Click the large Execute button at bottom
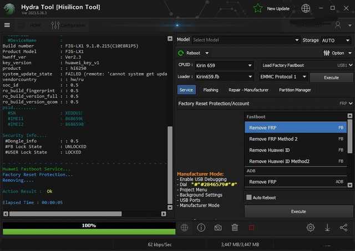Viewport: 355px width, 251px height. pyautogui.click(x=298, y=212)
